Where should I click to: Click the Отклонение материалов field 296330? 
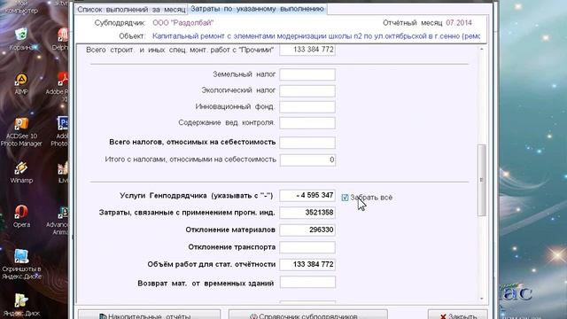pyautogui.click(x=307, y=230)
